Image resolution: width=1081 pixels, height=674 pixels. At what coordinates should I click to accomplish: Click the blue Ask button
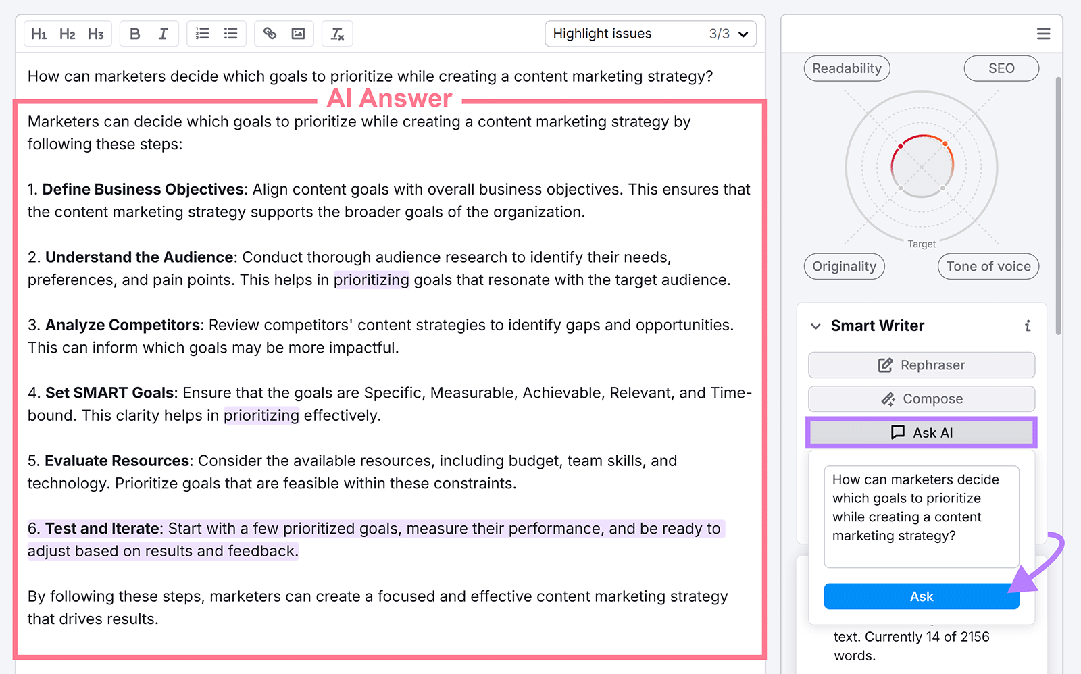click(922, 596)
